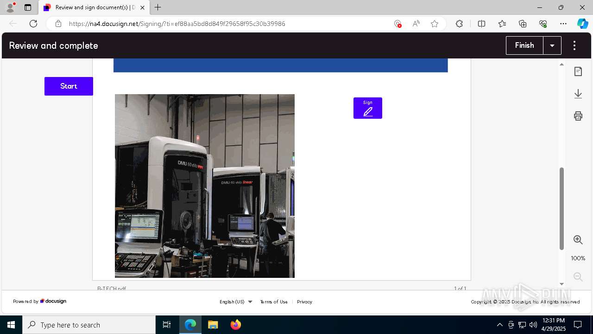The image size is (593, 334).
Task: Show hidden system tray icons
Action: pos(499,325)
